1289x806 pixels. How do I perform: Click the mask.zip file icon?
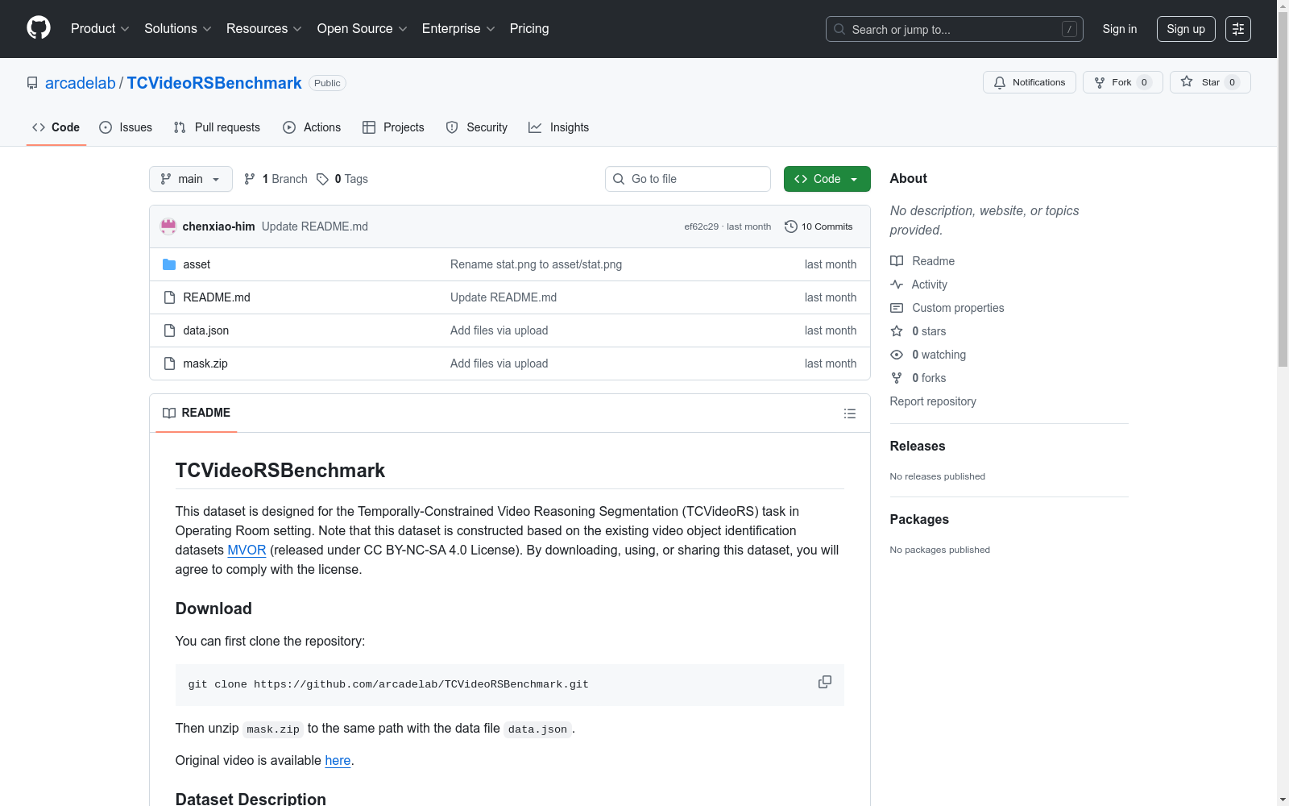169,364
